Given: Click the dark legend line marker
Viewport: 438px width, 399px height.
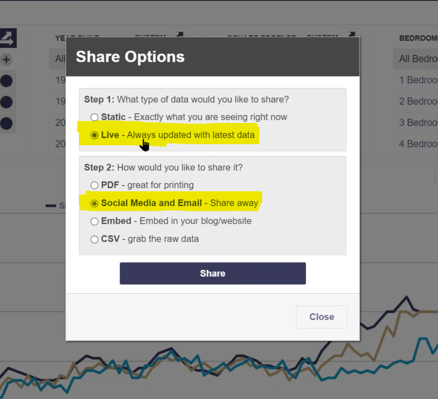Looking at the screenshot, I should pyautogui.click(x=51, y=206).
